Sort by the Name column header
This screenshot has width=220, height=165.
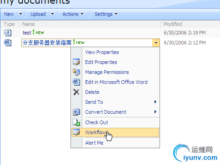pos(29,24)
